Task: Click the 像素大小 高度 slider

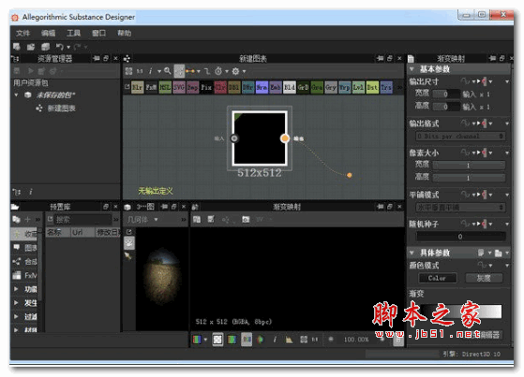Action: coord(469,177)
